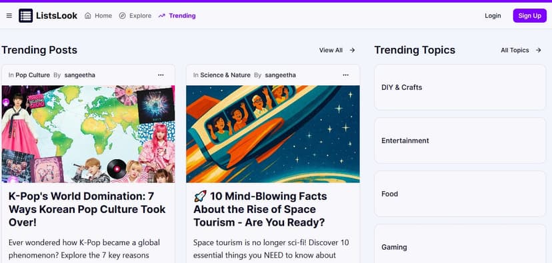
Task: Open the hamburger menu
Action: click(9, 16)
